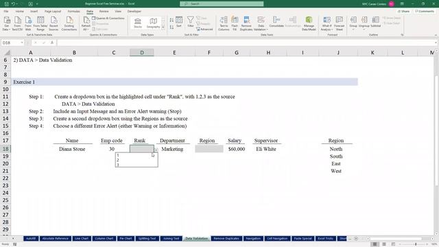Switch to the Review tab
439x247 pixels.
coord(104,12)
